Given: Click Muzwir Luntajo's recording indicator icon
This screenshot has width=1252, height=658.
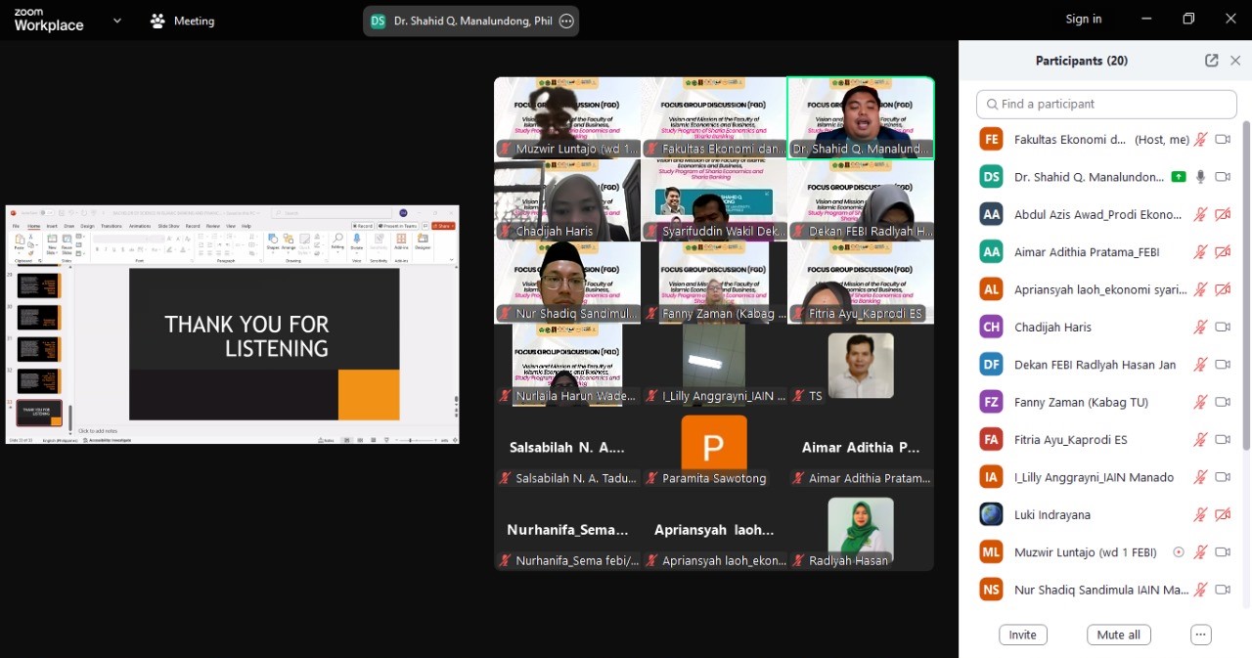Looking at the screenshot, I should point(1178,552).
